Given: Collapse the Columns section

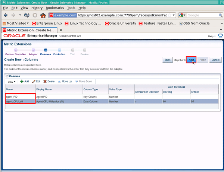Looking at the screenshot, I should click(x=7, y=76).
